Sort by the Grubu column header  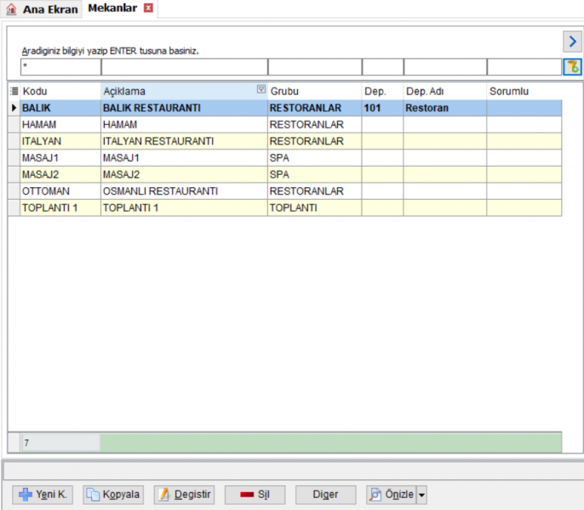(314, 91)
